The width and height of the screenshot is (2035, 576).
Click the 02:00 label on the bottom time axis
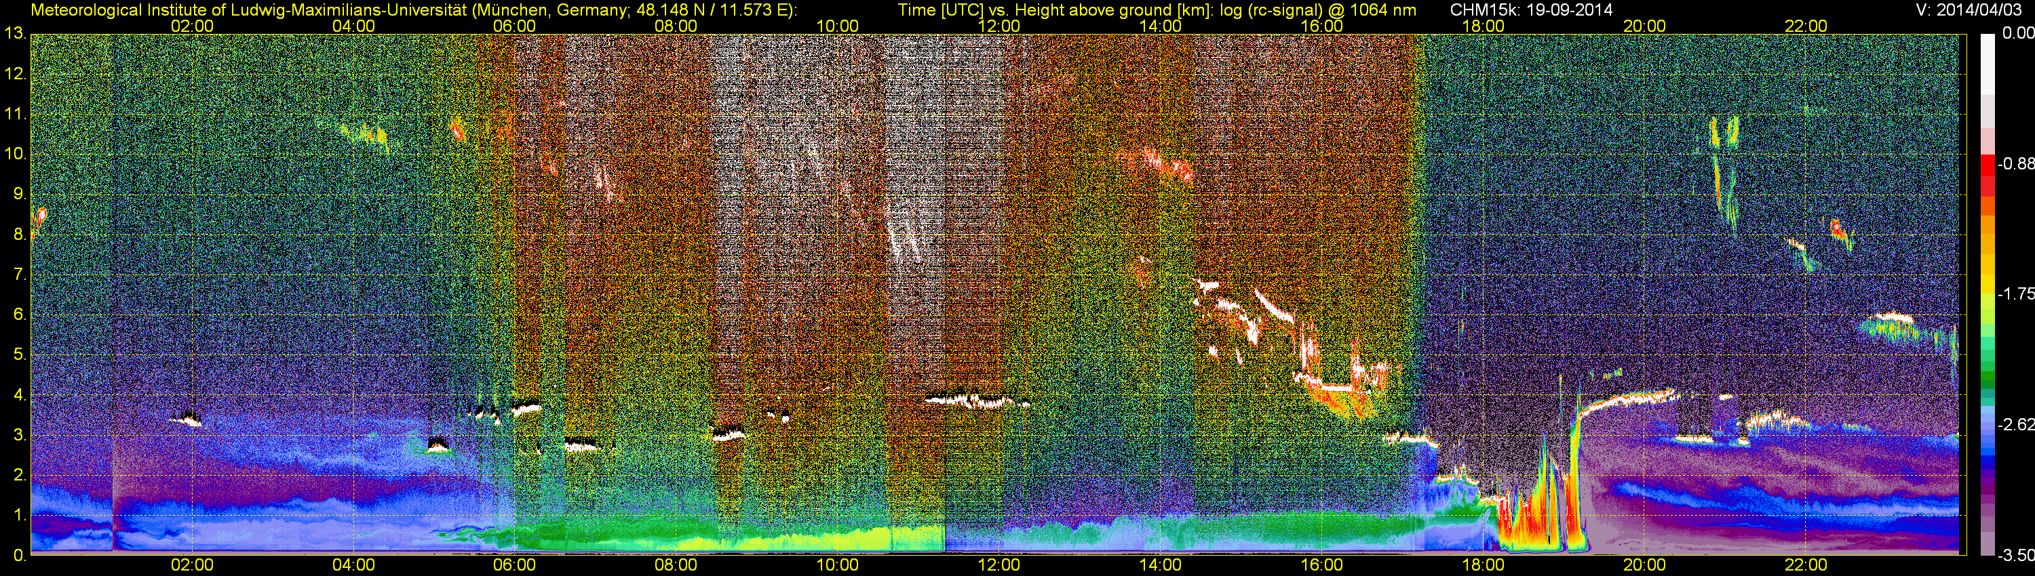192,565
